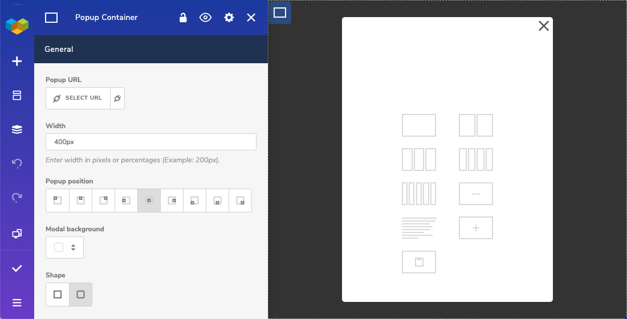Image resolution: width=627 pixels, height=319 pixels.
Task: Click the Width input field
Action: click(151, 142)
